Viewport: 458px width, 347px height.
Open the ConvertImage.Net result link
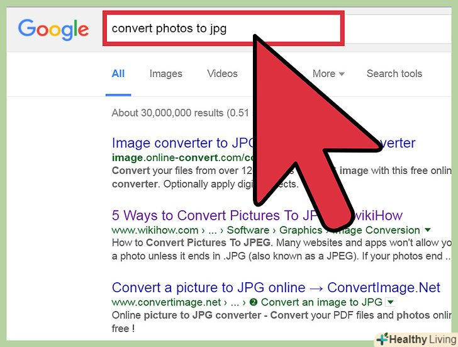(276, 288)
